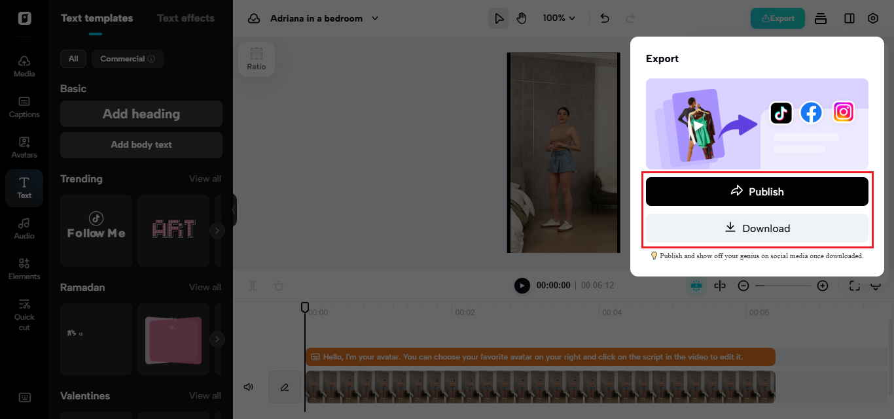
Task: Open the 100% zoom level dropdown
Action: pos(558,18)
